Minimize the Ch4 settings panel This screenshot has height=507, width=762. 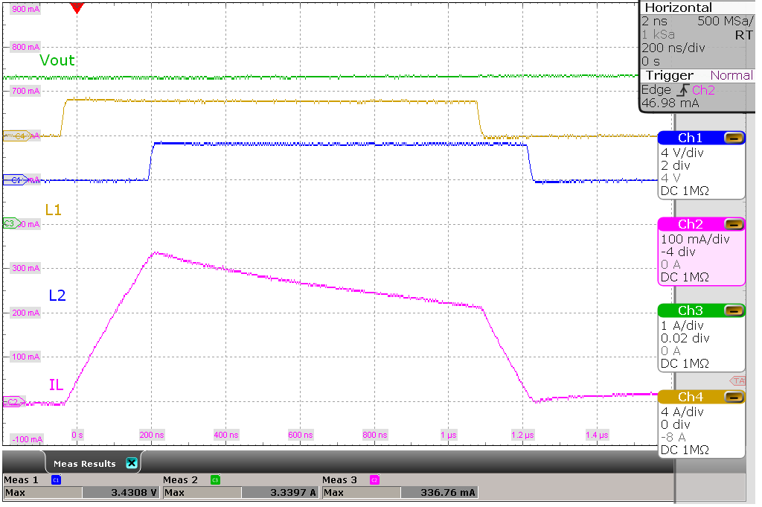pos(735,397)
